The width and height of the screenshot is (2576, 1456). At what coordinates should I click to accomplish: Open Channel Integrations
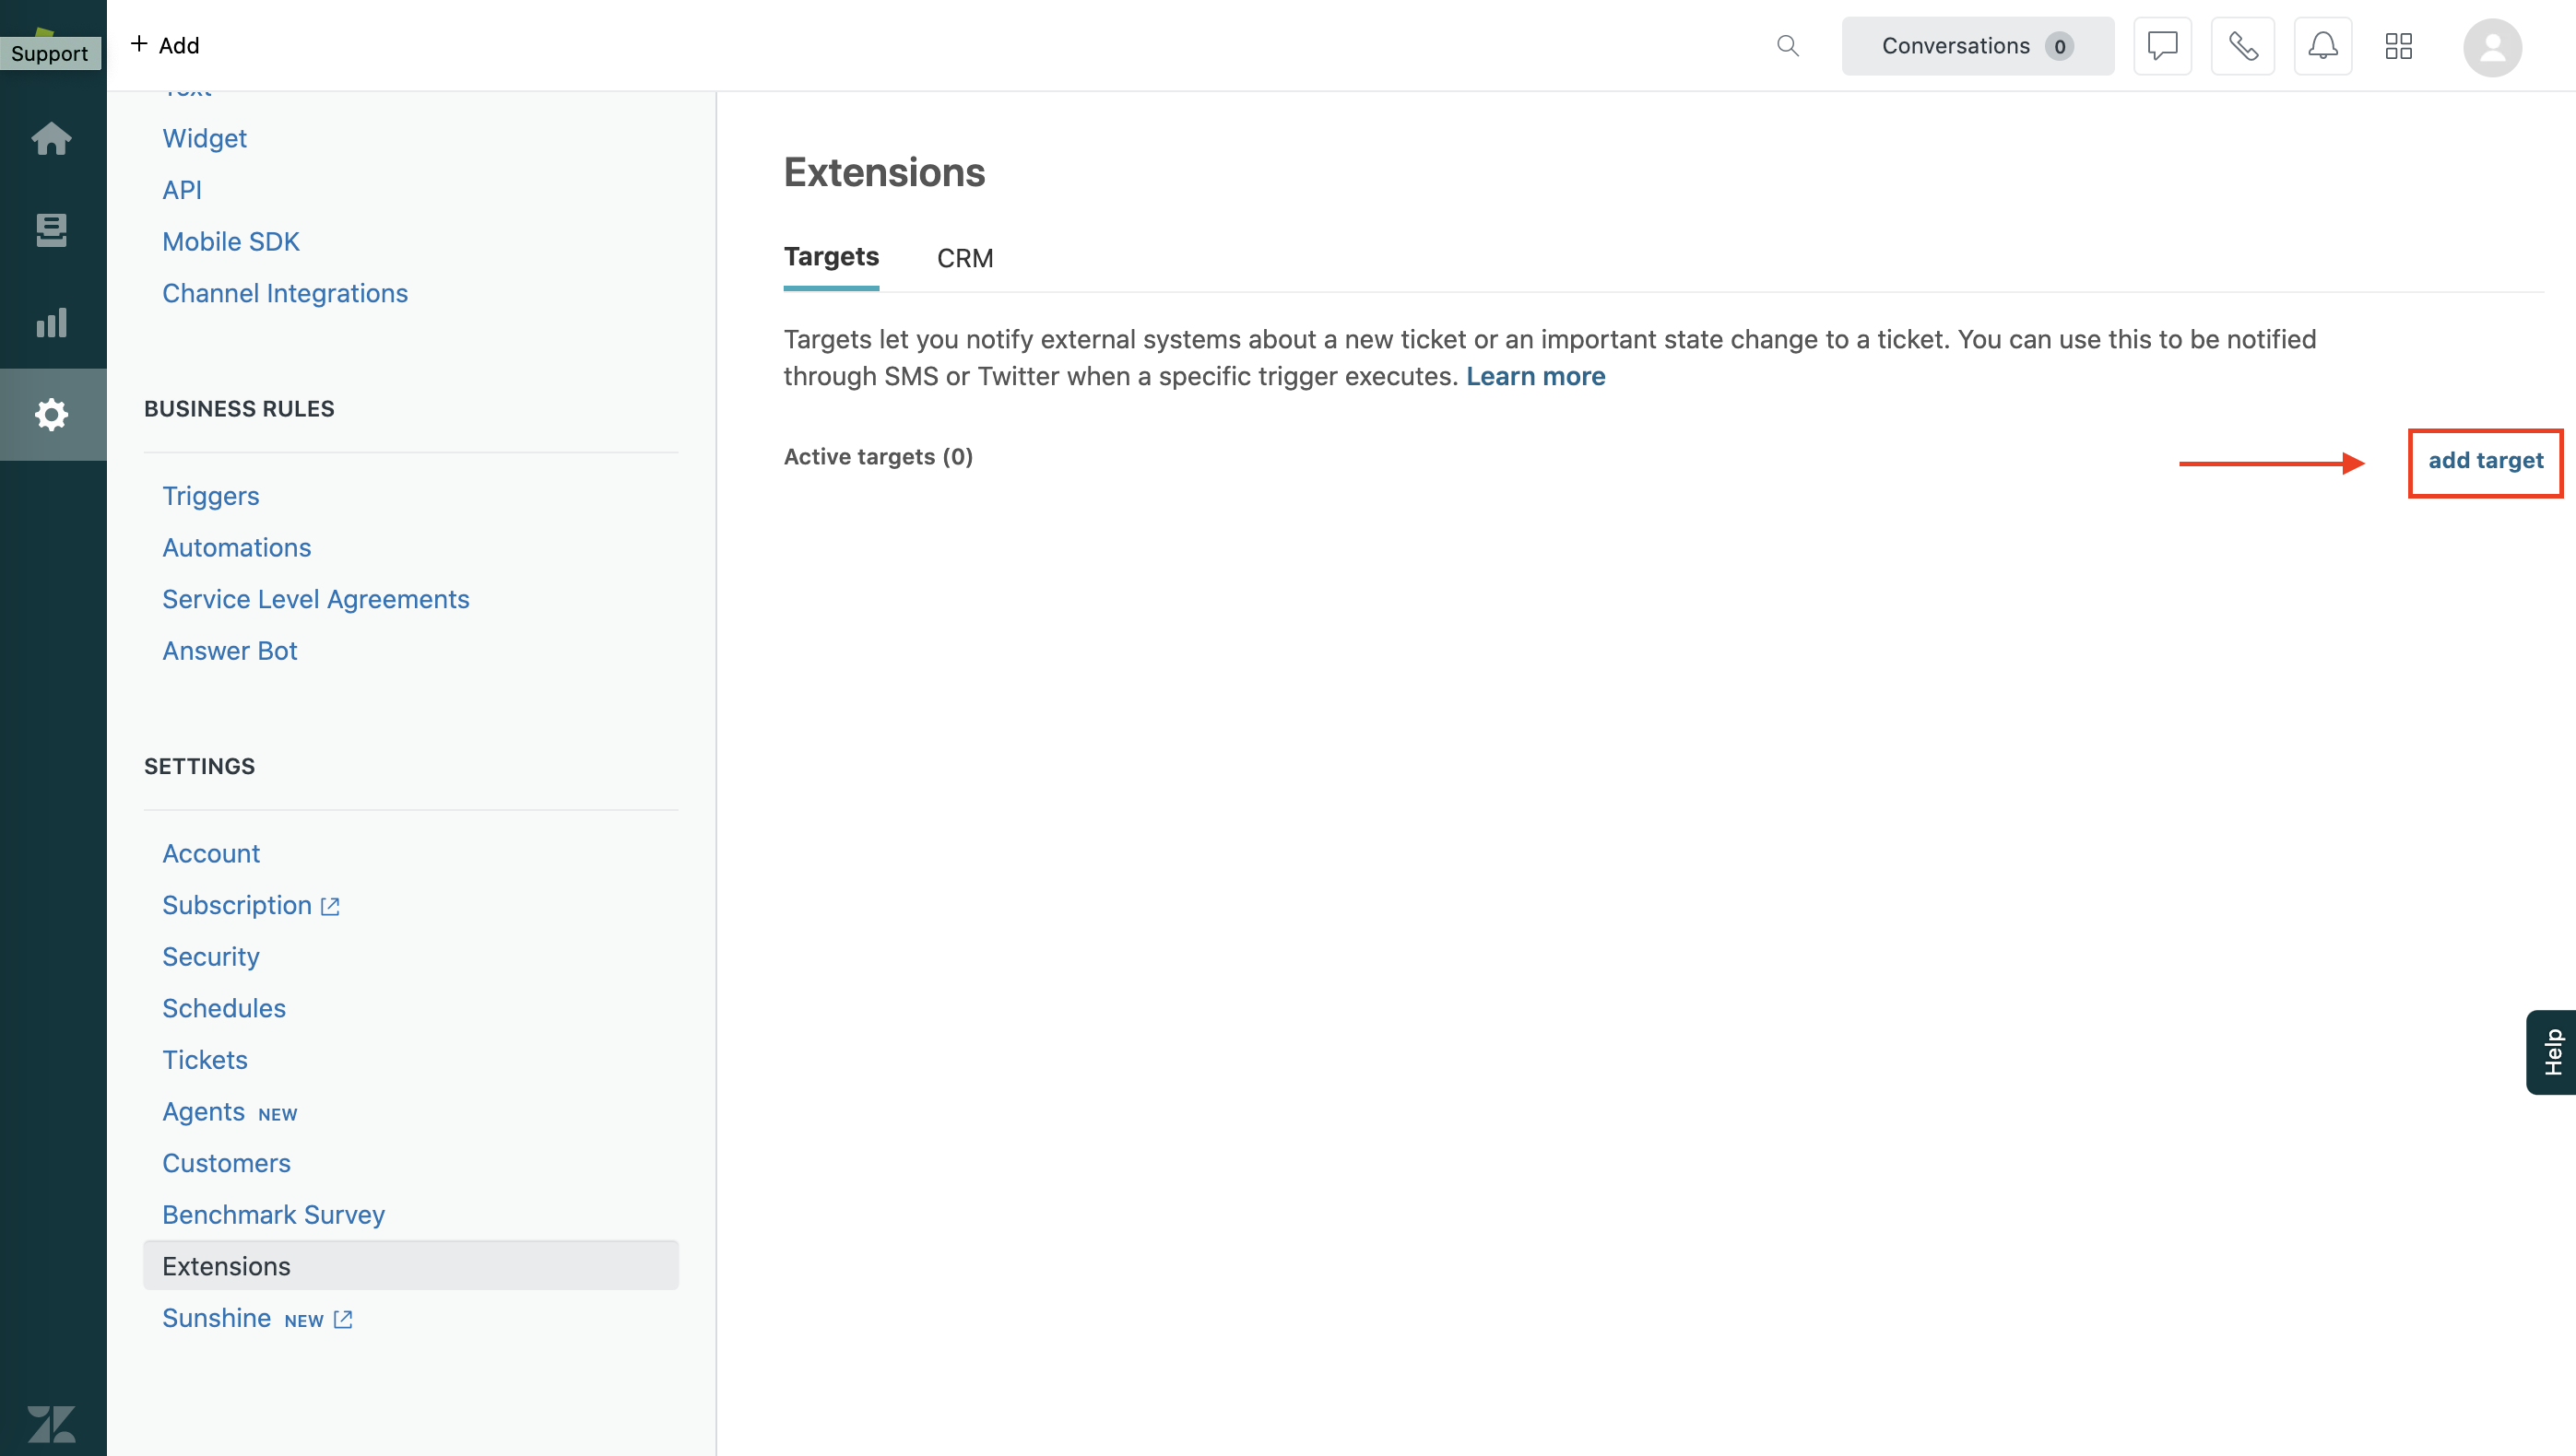pos(285,293)
